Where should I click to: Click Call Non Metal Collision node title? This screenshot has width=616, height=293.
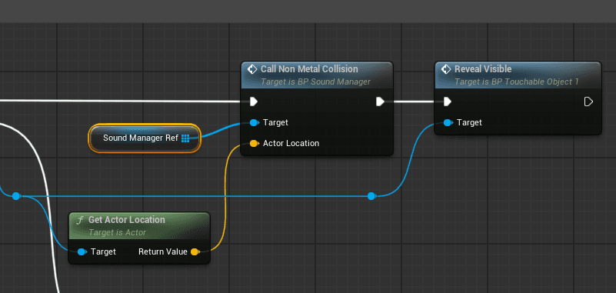pos(309,69)
